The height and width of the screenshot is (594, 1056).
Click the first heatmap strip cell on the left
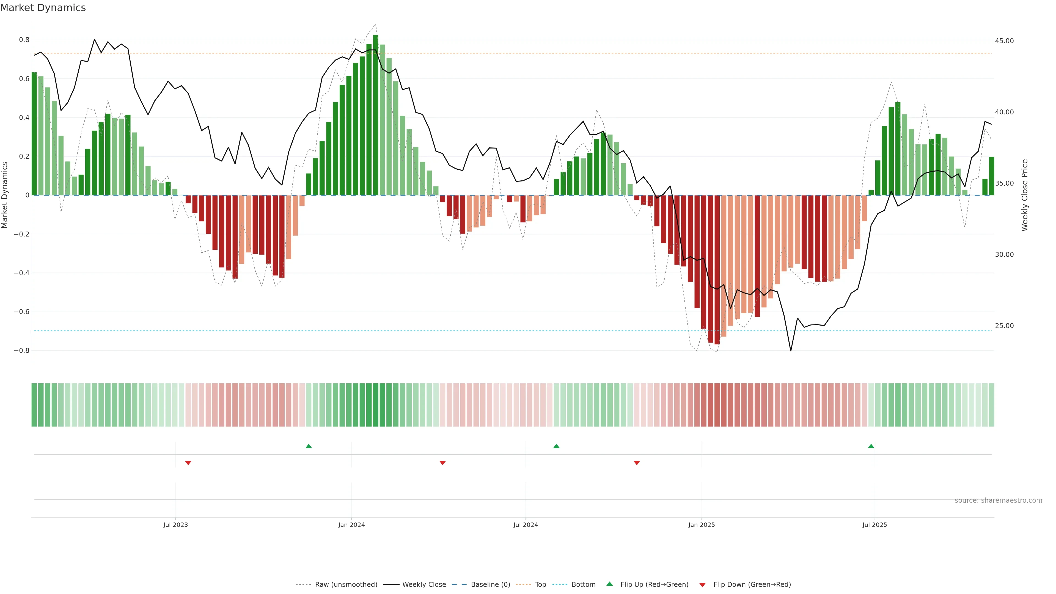34,405
